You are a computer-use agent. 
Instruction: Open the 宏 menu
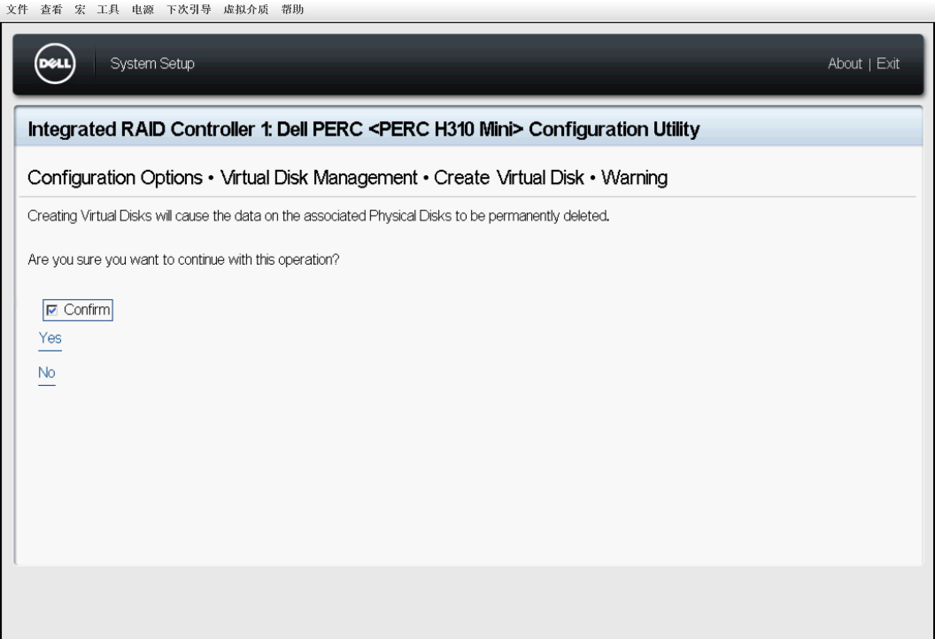point(80,9)
